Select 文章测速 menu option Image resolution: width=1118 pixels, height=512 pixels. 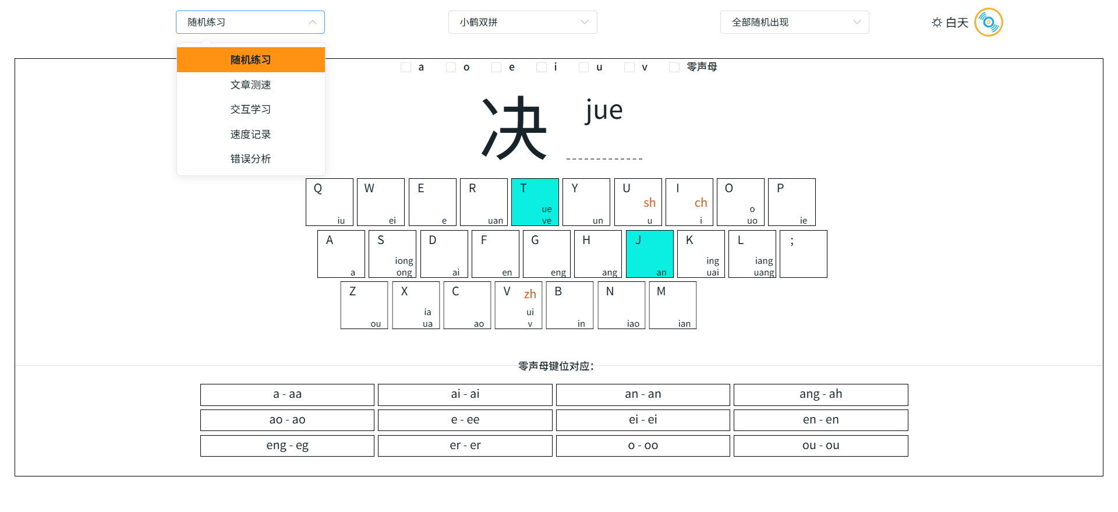click(x=251, y=84)
